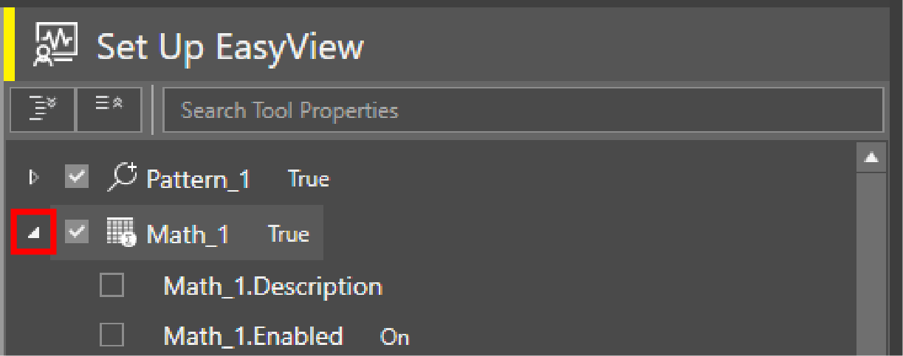Collapse the Math_1 tree node
This screenshot has height=356, width=903.
tap(33, 234)
